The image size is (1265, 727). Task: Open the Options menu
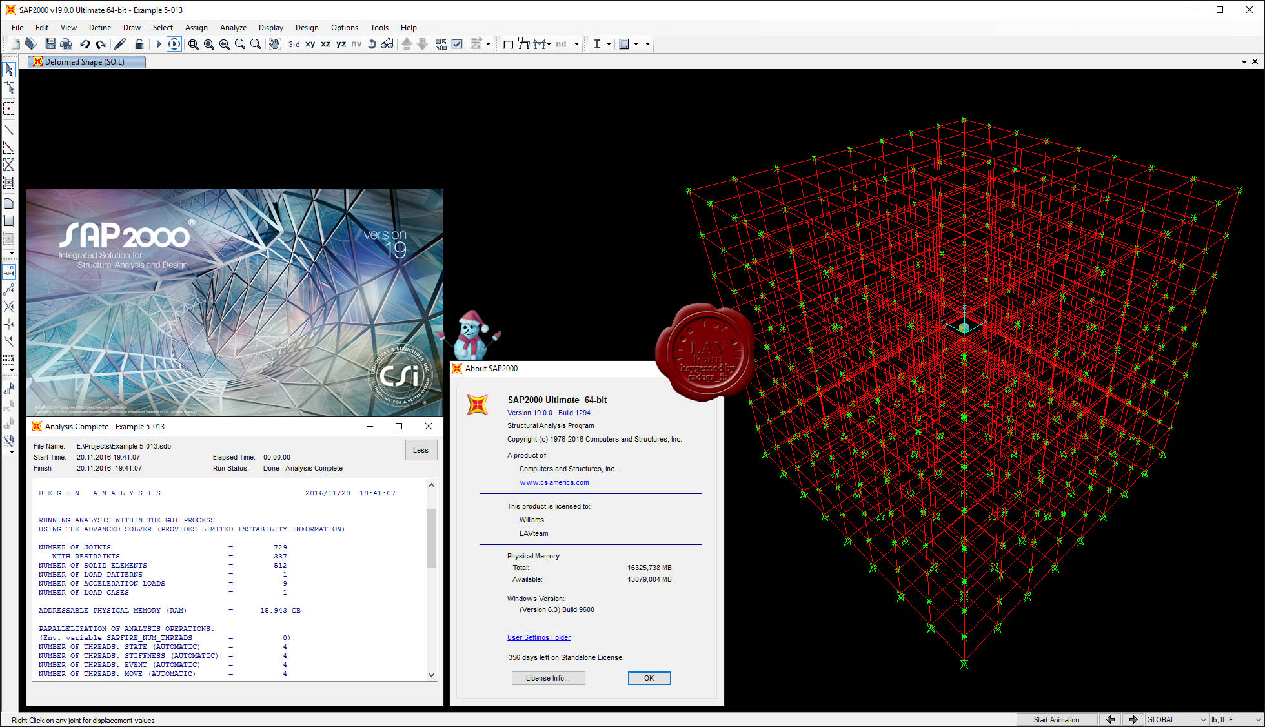tap(345, 28)
